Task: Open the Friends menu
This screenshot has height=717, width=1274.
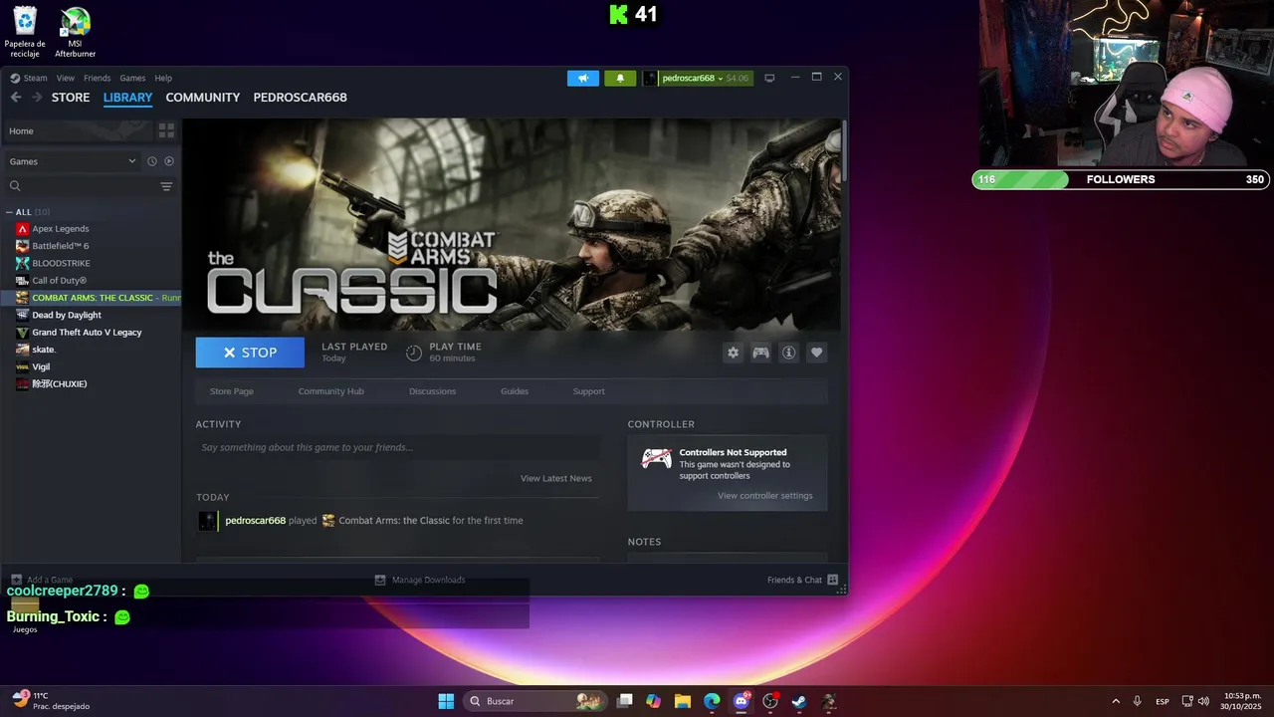Action: pos(98,78)
